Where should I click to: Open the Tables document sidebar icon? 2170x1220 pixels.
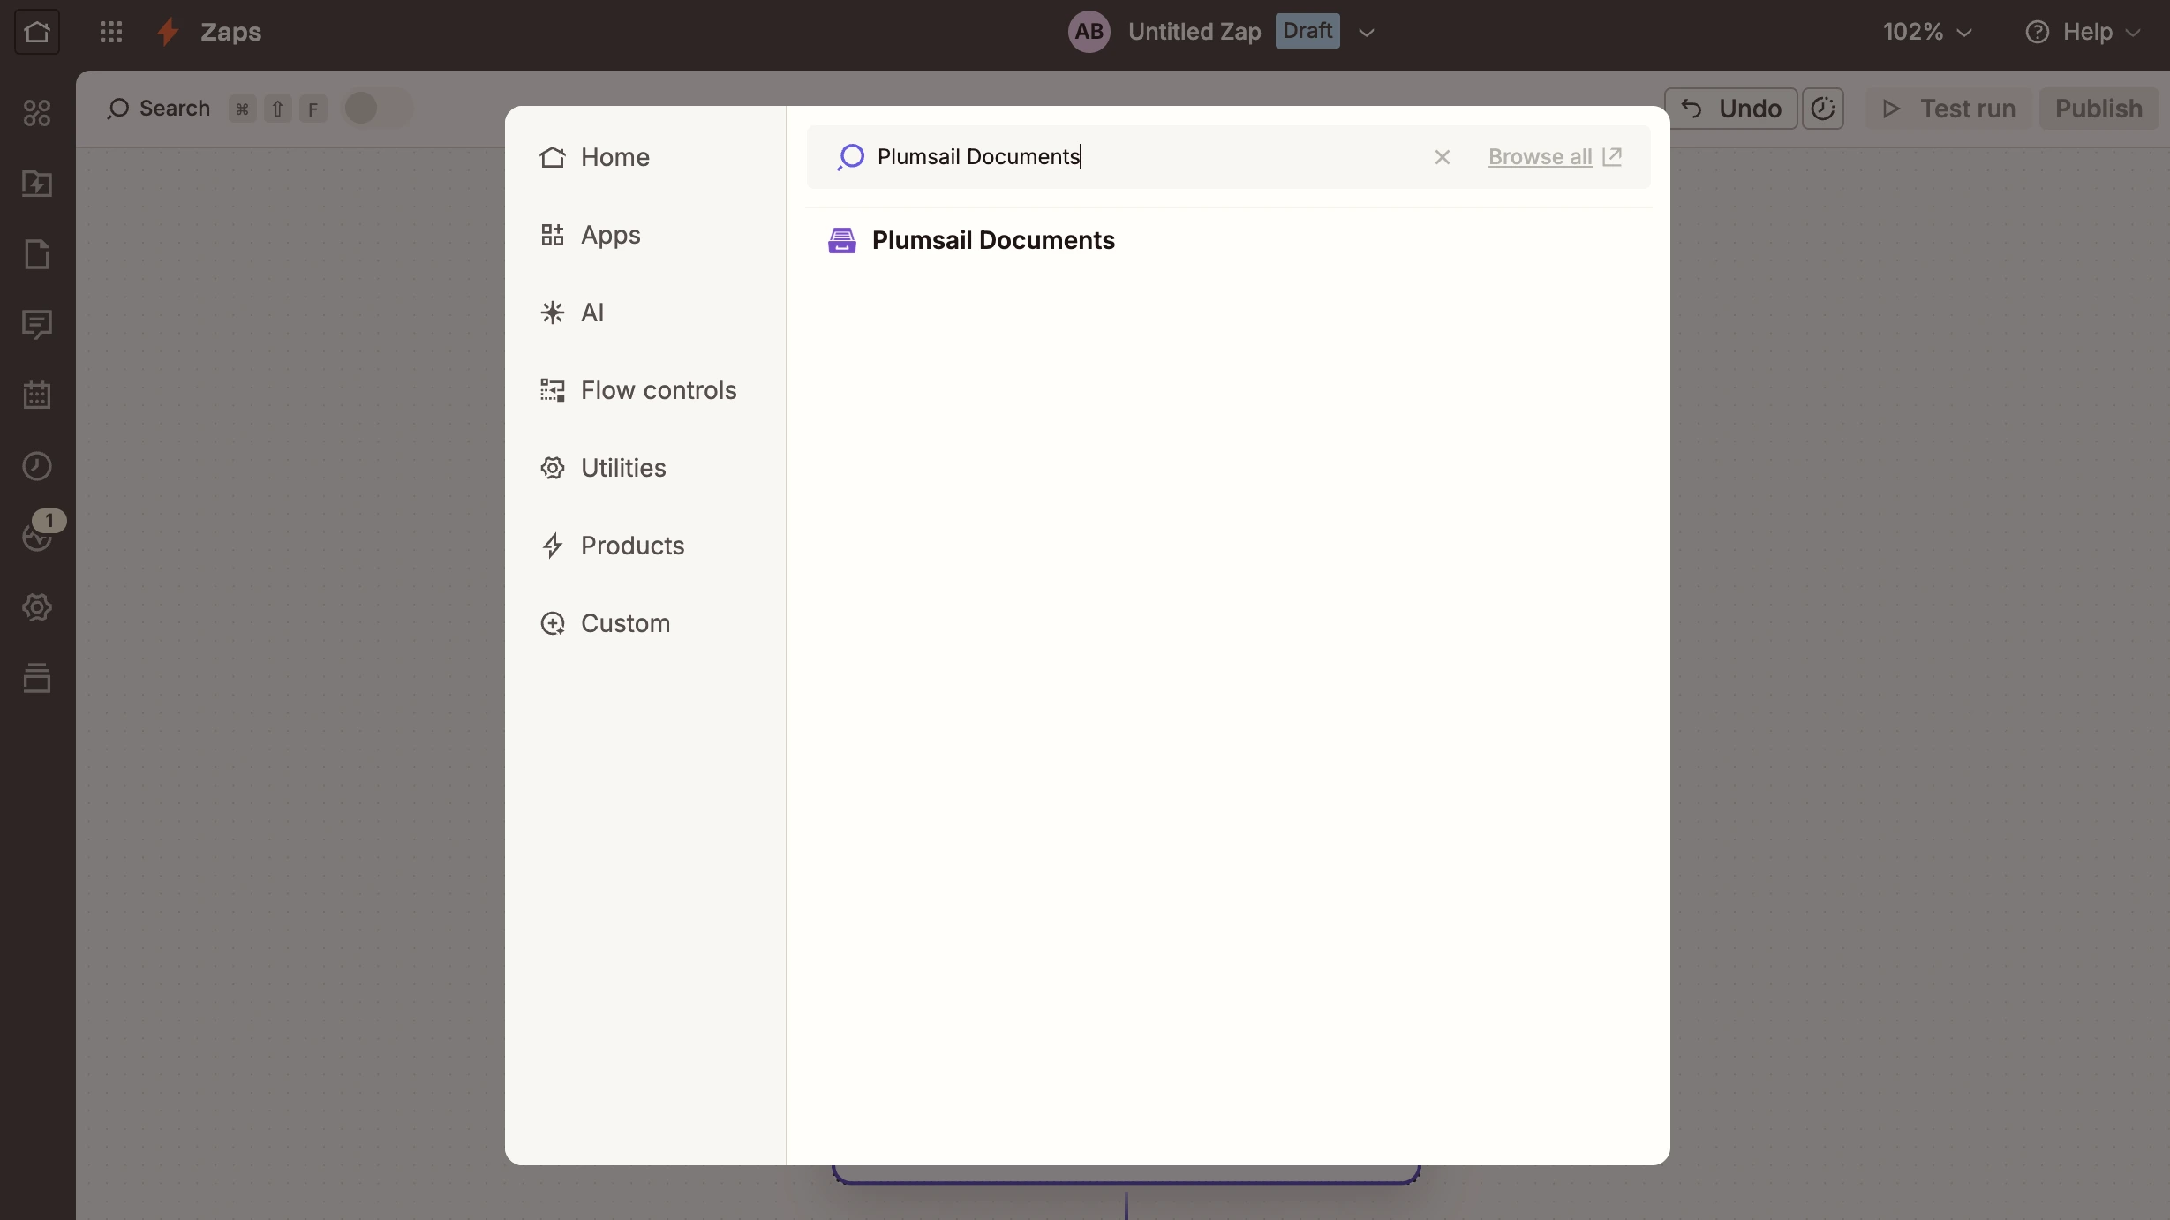pos(37,254)
